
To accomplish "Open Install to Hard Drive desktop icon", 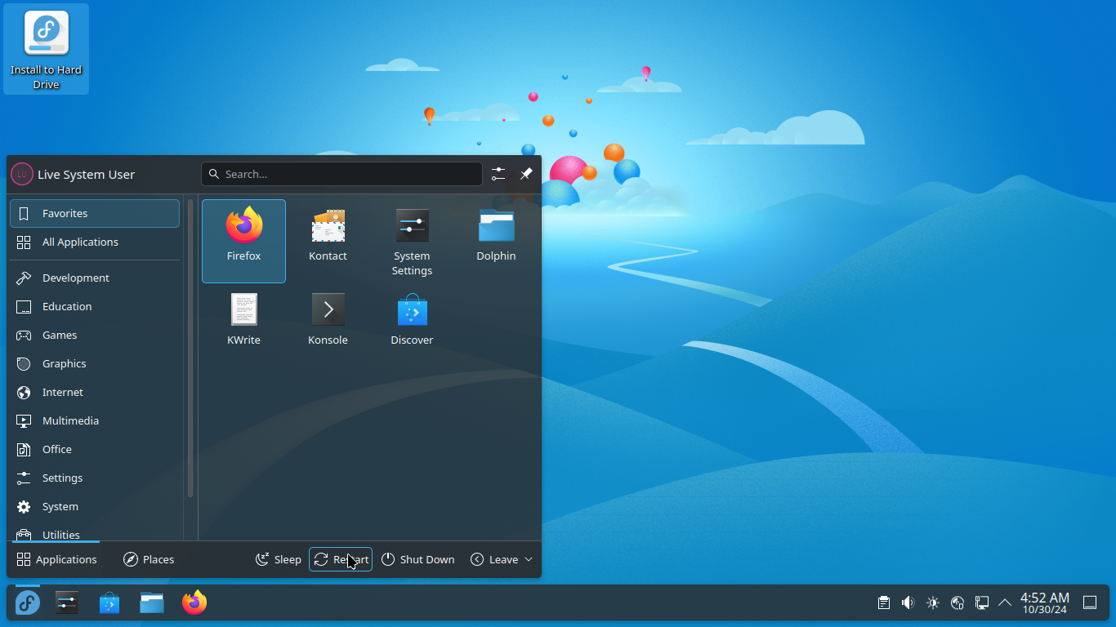I will pyautogui.click(x=46, y=49).
